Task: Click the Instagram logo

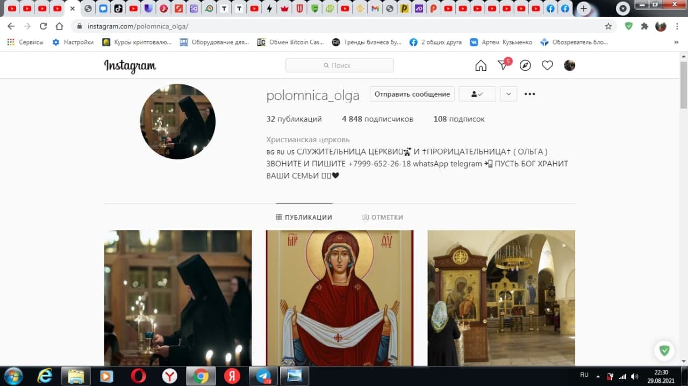Action: [130, 66]
